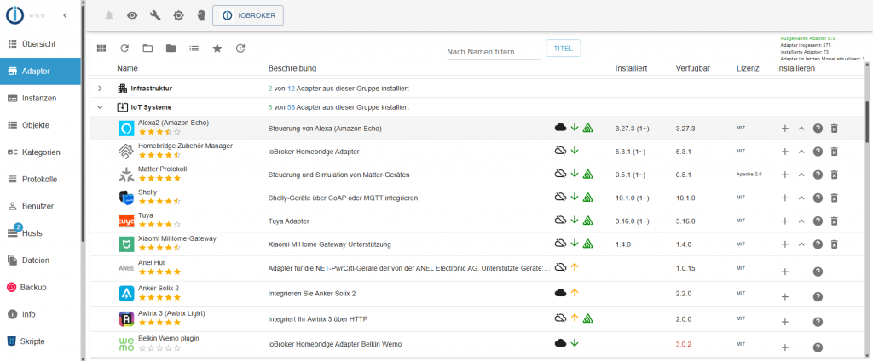Viewport: 873px width, 361px height.
Task: Click the adapter list vertical scrollbar
Action: (x=866, y=121)
